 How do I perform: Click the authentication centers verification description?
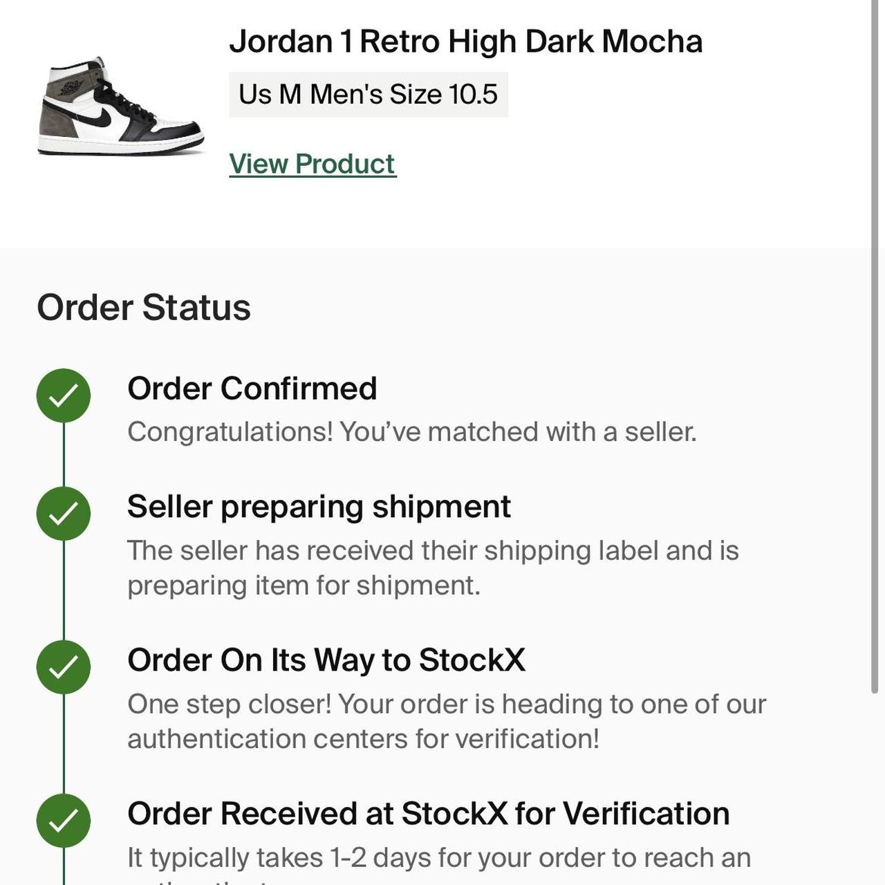pyautogui.click(x=447, y=721)
